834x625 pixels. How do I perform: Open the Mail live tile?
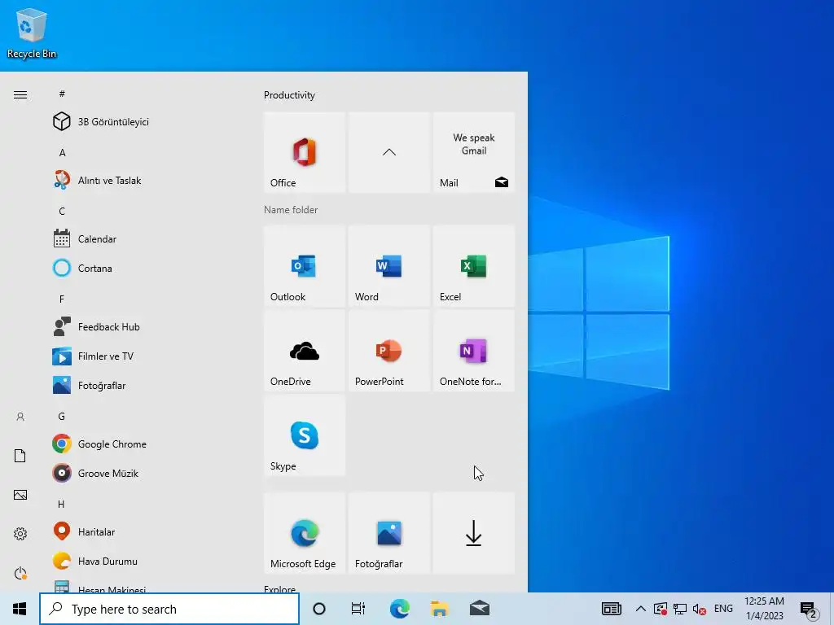click(x=473, y=152)
